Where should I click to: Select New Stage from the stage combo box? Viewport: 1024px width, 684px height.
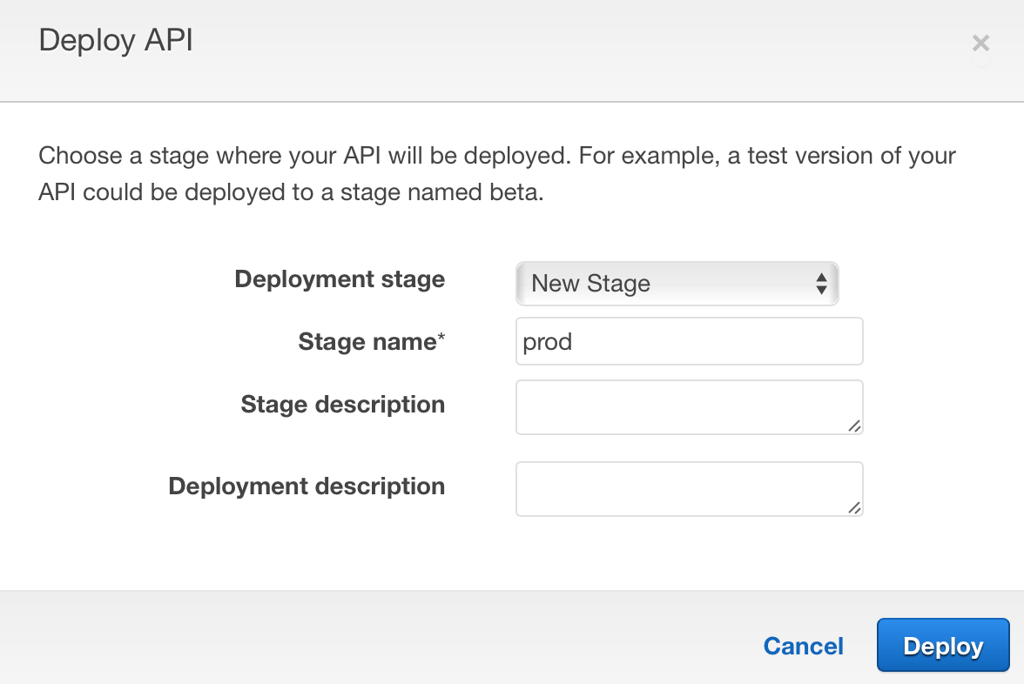coord(677,284)
